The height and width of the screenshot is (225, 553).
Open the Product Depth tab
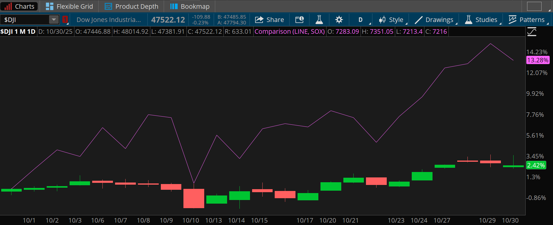[x=131, y=6]
